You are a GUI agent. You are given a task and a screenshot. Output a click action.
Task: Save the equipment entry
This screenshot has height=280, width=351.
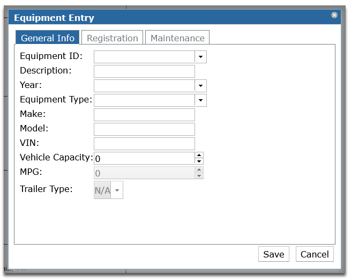[273, 254]
